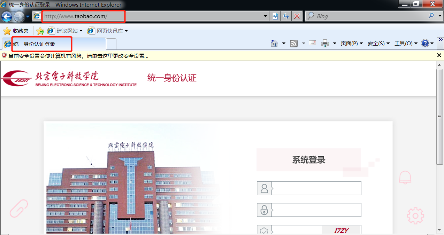Click the page favicon in address bar

37,16
